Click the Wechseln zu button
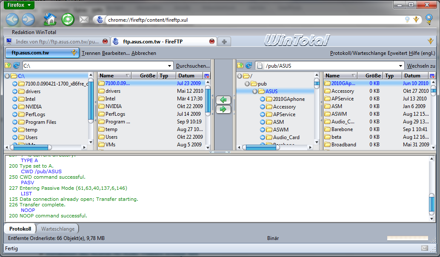 click(421, 66)
